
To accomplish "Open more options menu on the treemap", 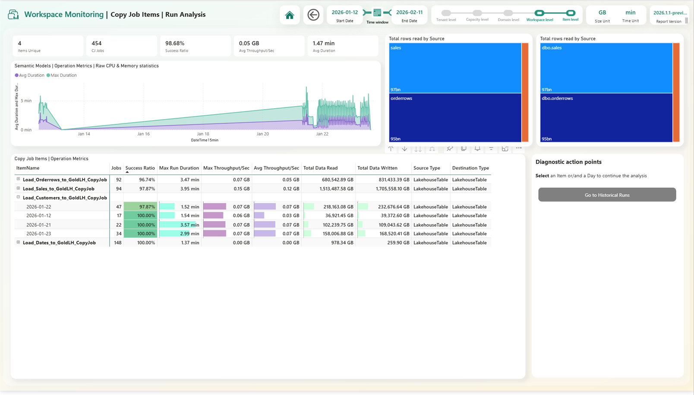I will tap(519, 149).
